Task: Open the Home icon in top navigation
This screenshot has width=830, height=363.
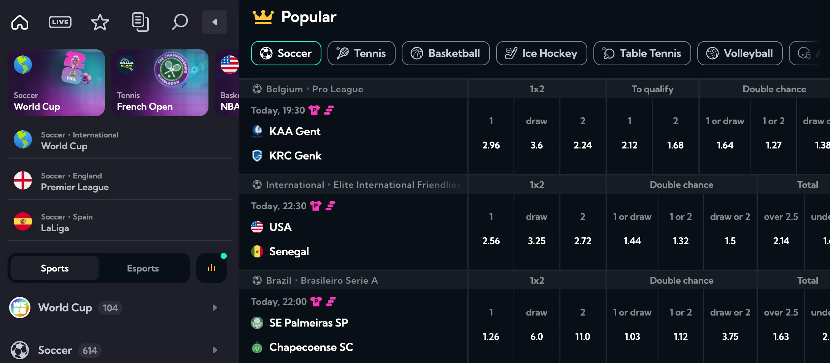Action: click(x=20, y=22)
